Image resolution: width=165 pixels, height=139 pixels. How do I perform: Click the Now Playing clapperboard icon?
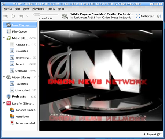coord(8,25)
